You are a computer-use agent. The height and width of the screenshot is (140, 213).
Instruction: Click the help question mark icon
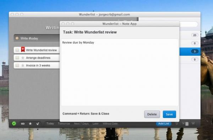pos(177,124)
